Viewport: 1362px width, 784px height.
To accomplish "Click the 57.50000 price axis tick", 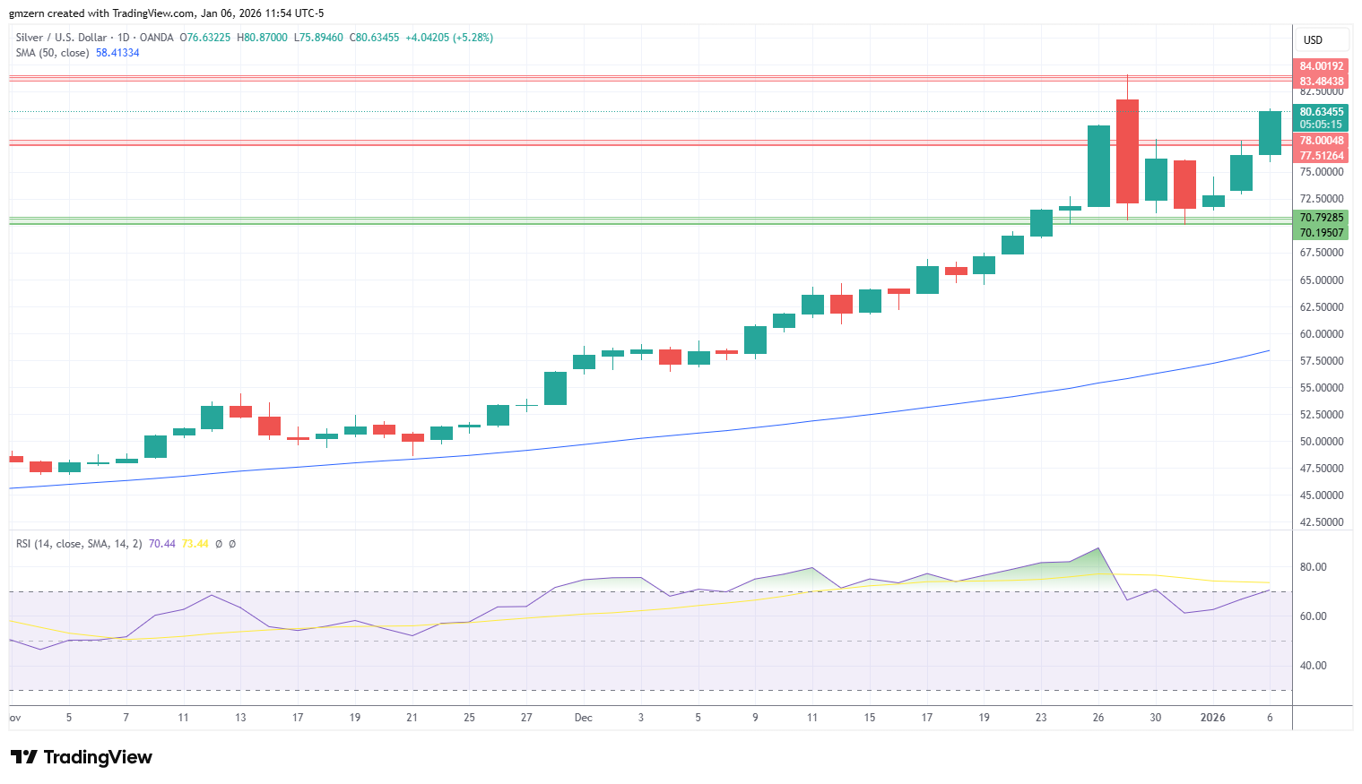I will click(x=1322, y=360).
